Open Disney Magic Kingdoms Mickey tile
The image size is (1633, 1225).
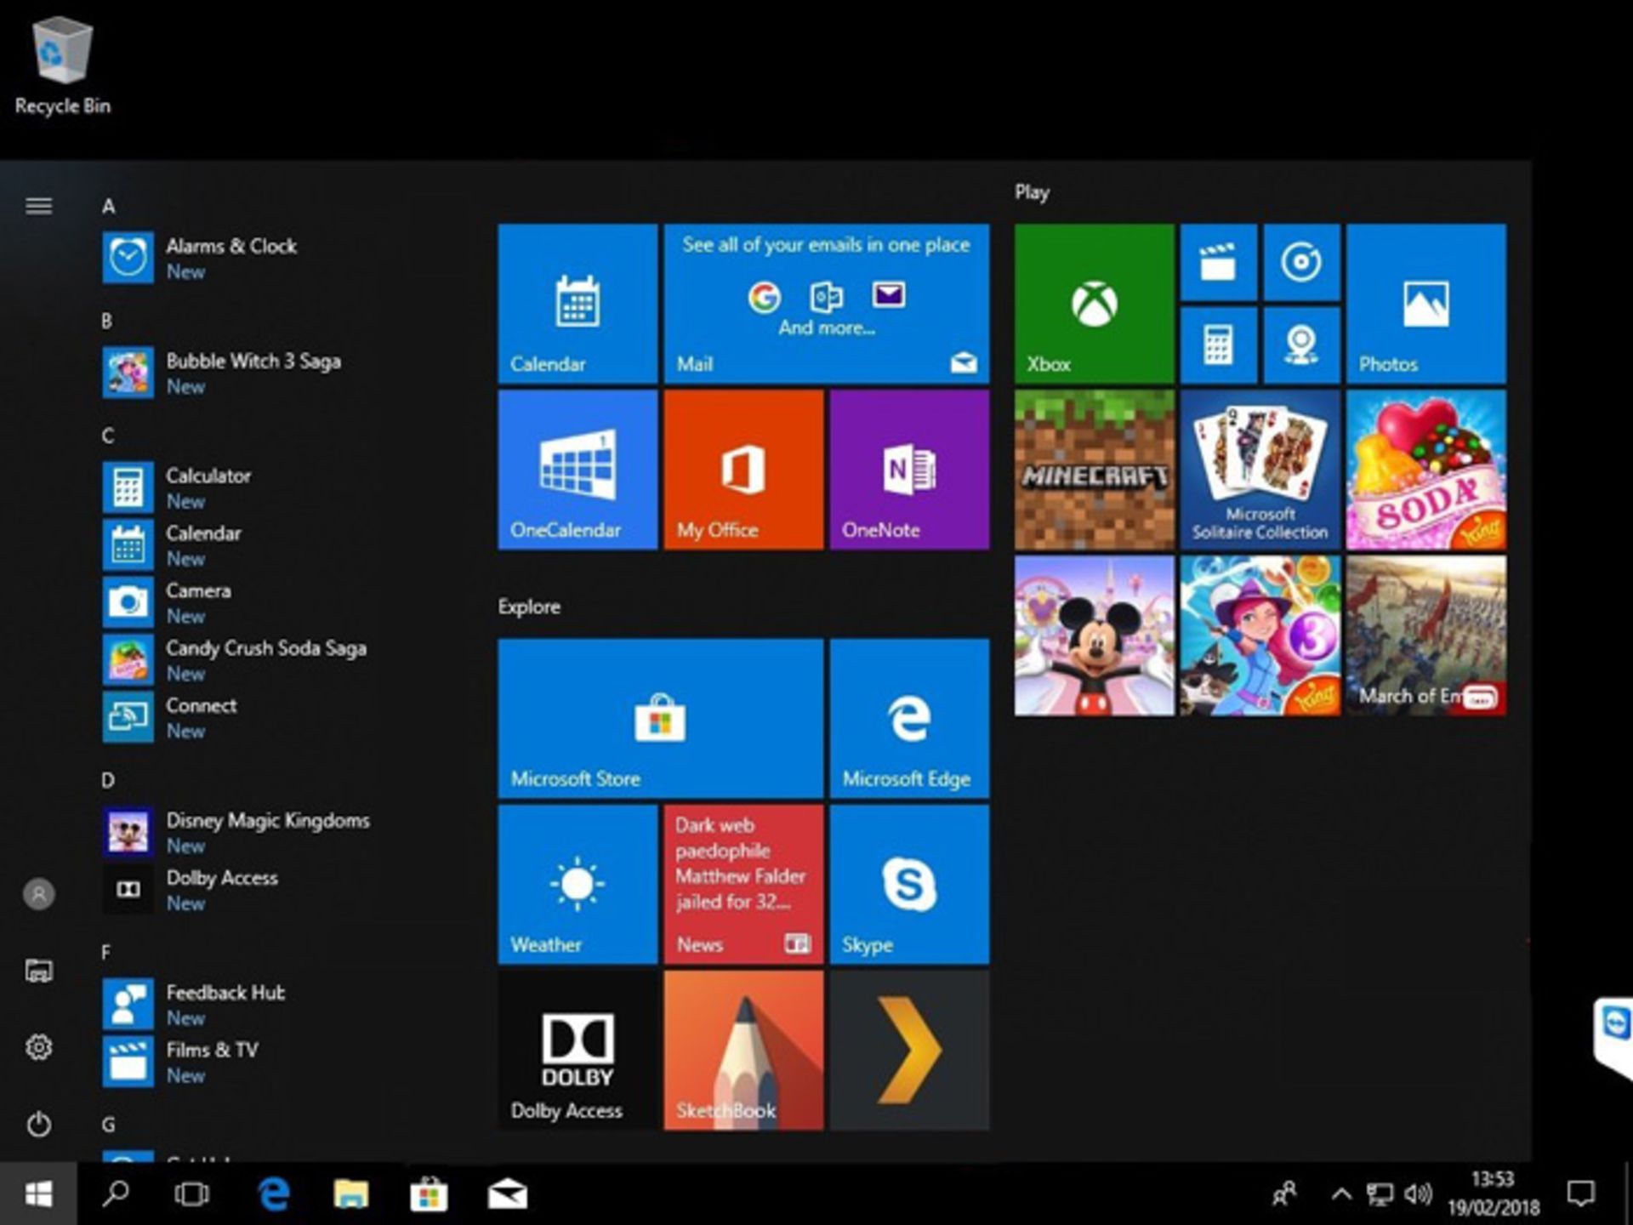(1094, 635)
